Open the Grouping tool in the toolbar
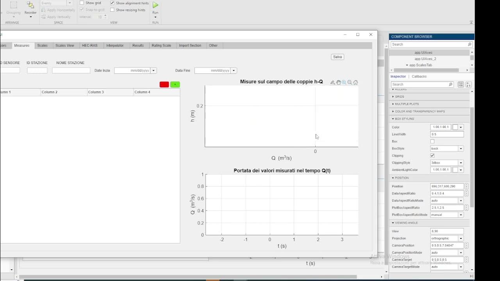This screenshot has height=281, width=500. (13, 9)
